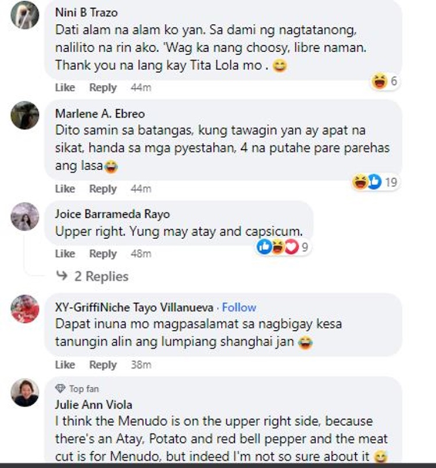This screenshot has width=436, height=468.
Task: Open the 38m timestamp link
Action: 141,365
